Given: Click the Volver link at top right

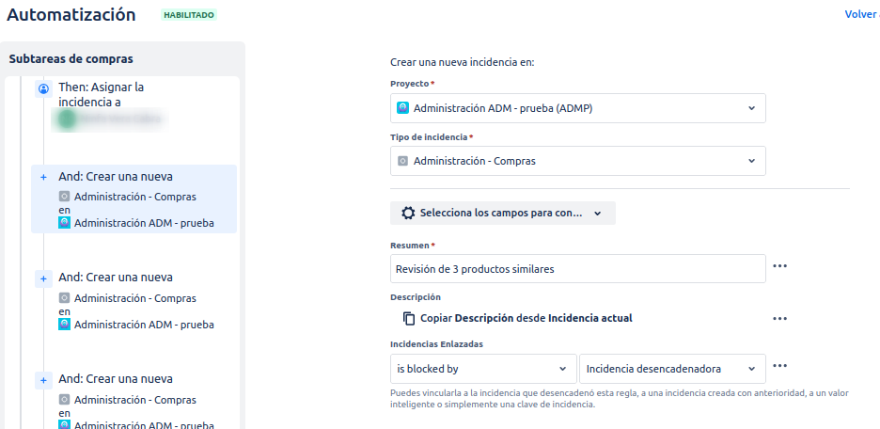Looking at the screenshot, I should [x=860, y=14].
